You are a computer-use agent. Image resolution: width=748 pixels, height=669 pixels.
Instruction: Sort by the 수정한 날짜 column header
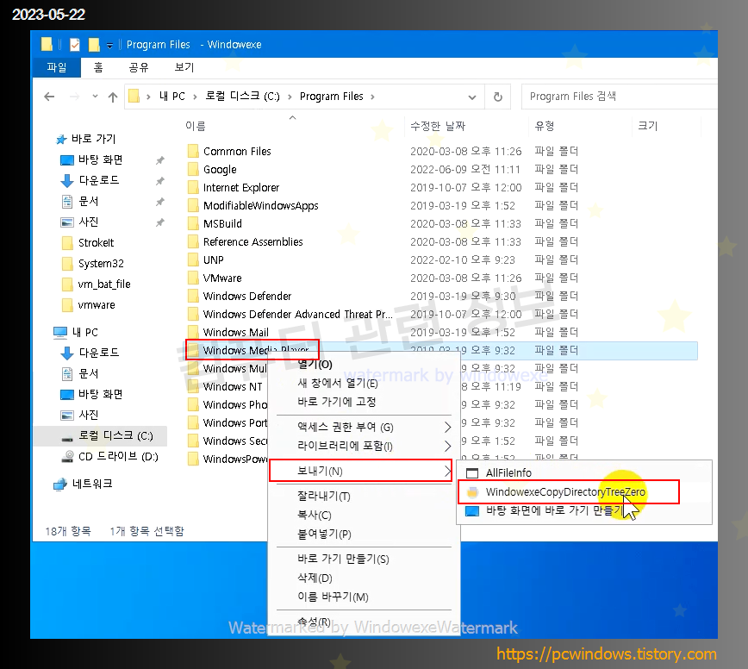[438, 126]
